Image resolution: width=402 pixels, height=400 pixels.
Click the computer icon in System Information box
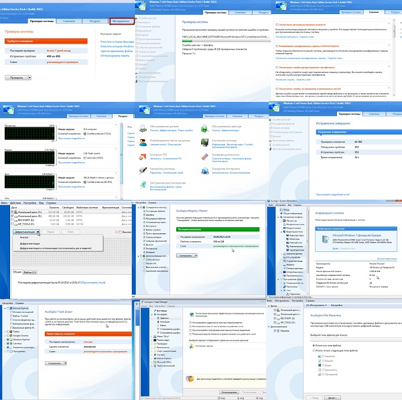point(326,239)
